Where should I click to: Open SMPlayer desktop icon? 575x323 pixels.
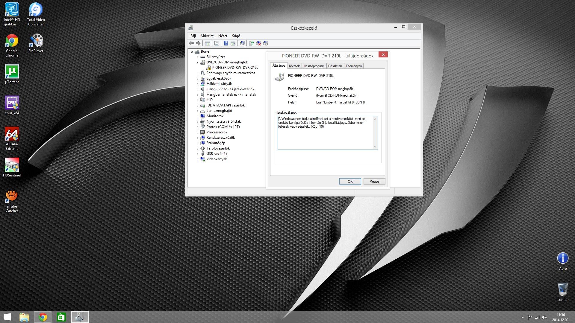[36, 43]
